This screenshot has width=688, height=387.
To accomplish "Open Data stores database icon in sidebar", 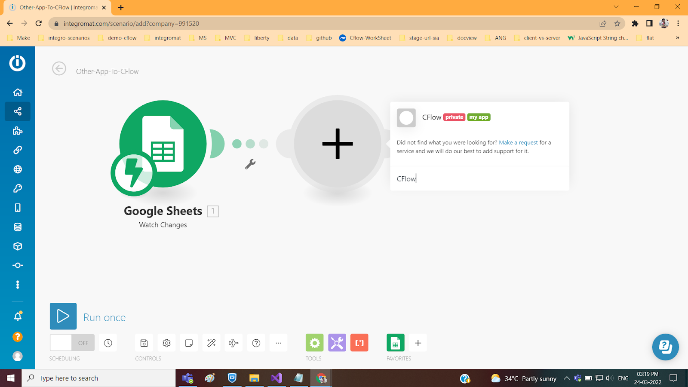I will pos(18,227).
